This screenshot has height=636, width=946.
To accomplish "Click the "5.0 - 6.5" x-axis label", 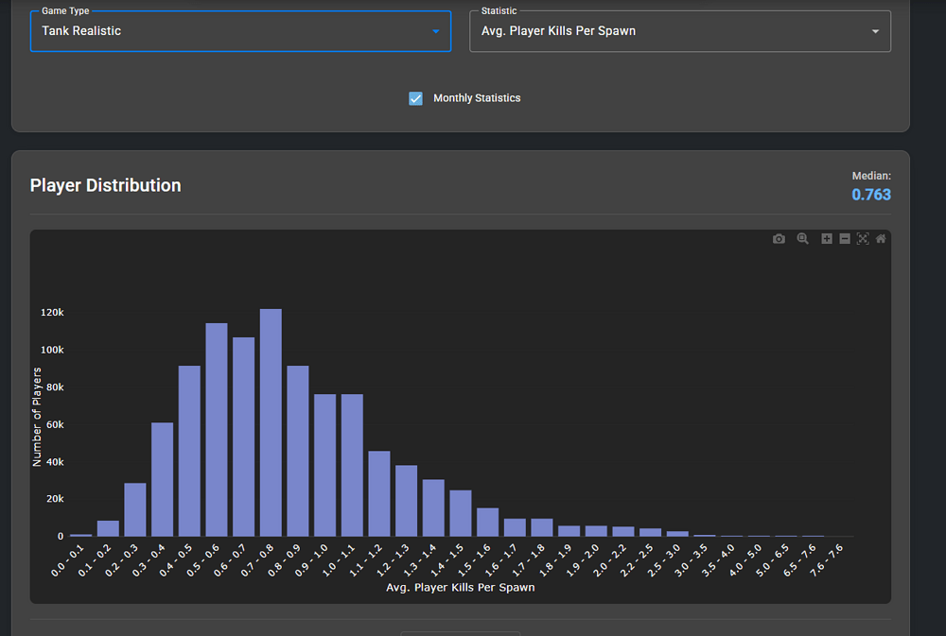I will click(775, 560).
